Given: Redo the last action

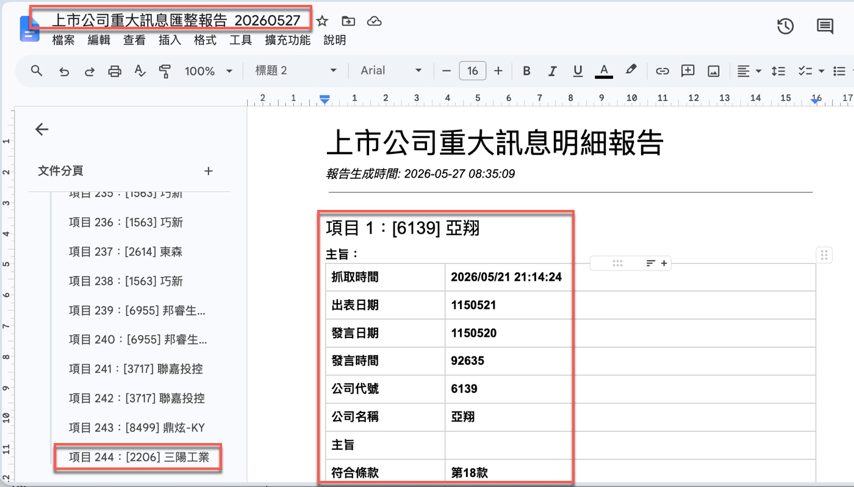Looking at the screenshot, I should coord(89,71).
